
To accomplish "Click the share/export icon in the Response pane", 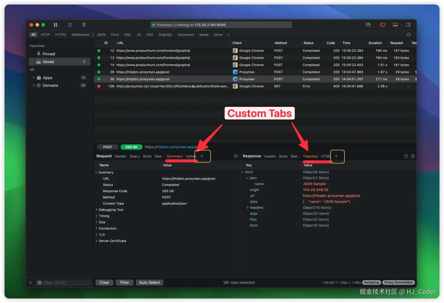I will (406, 156).
